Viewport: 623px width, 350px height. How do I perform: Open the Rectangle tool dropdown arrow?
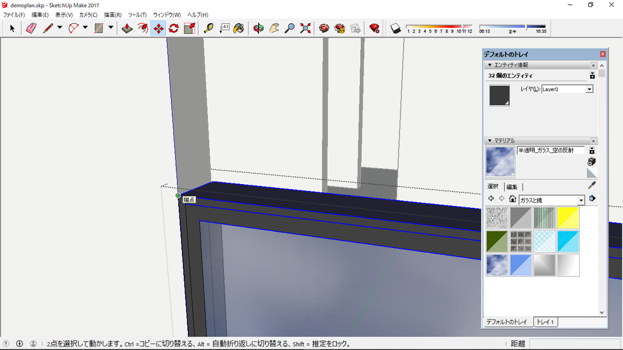click(111, 27)
